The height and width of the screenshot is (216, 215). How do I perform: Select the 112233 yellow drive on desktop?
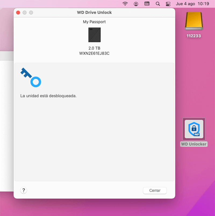point(194,21)
